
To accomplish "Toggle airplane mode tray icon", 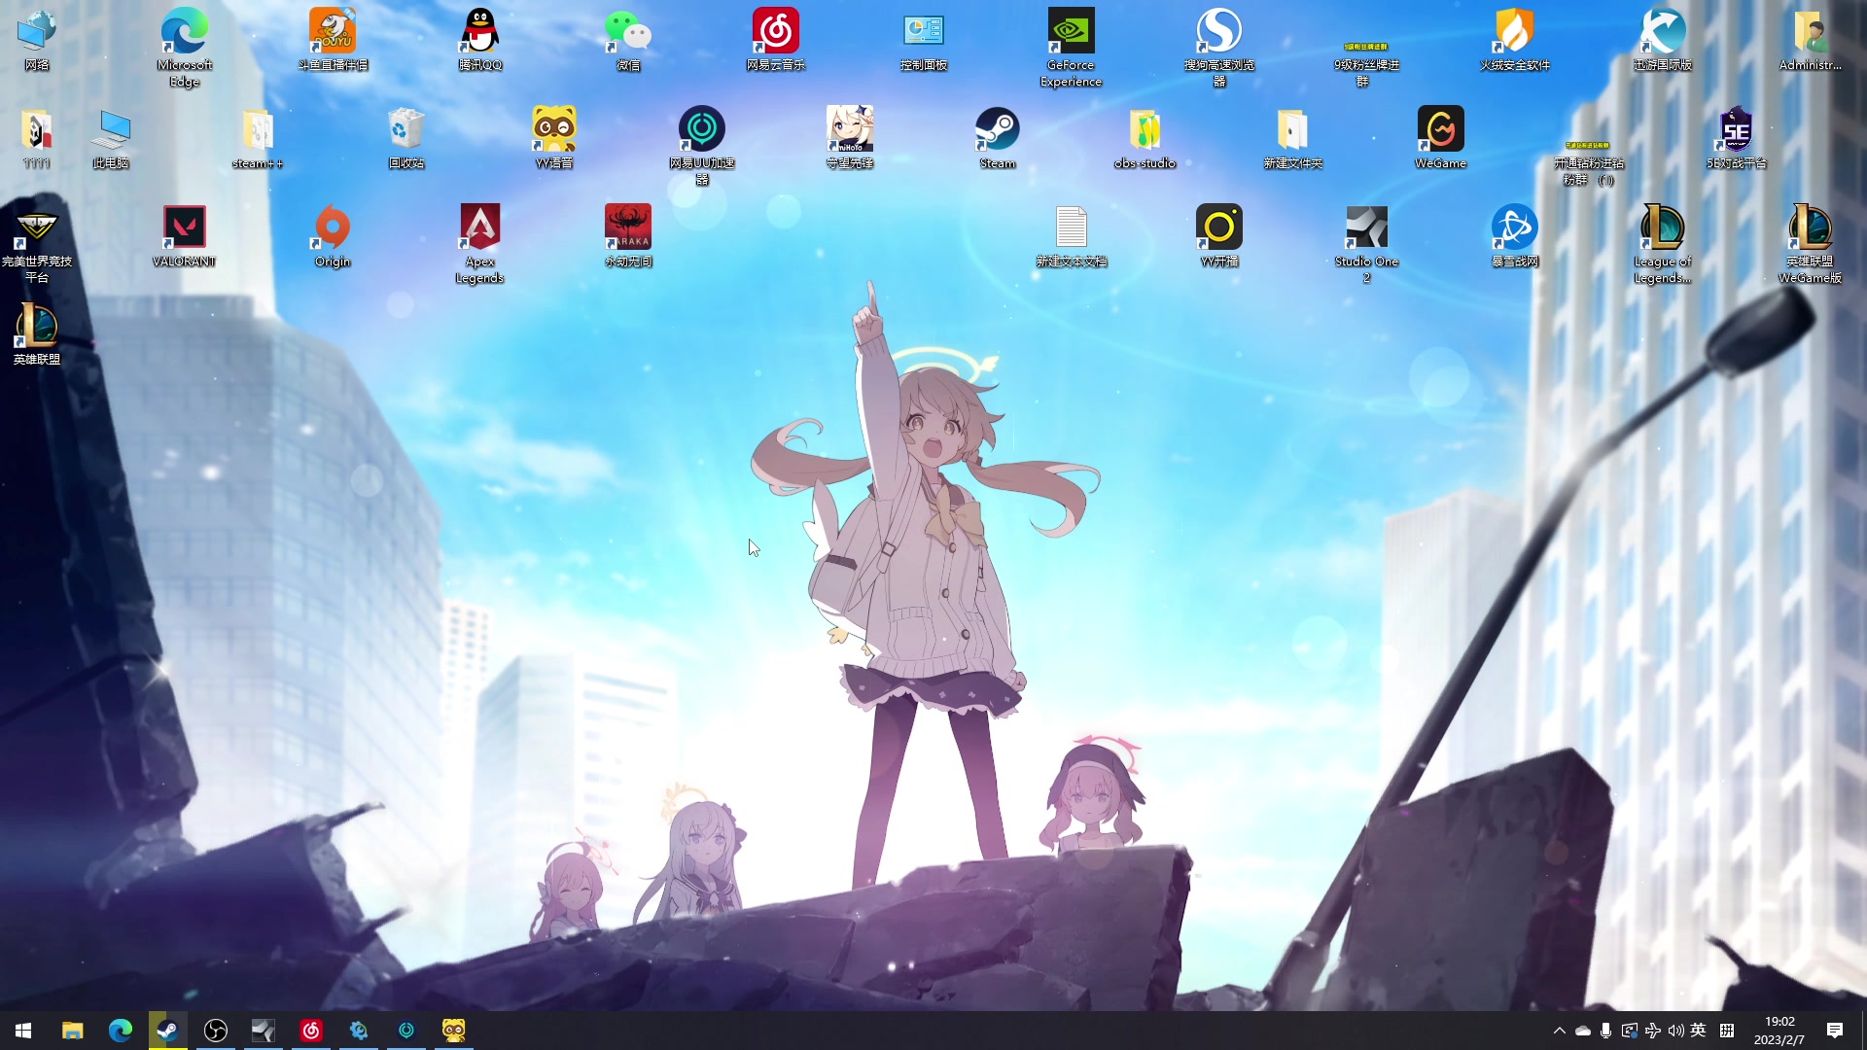I will point(1652,1031).
